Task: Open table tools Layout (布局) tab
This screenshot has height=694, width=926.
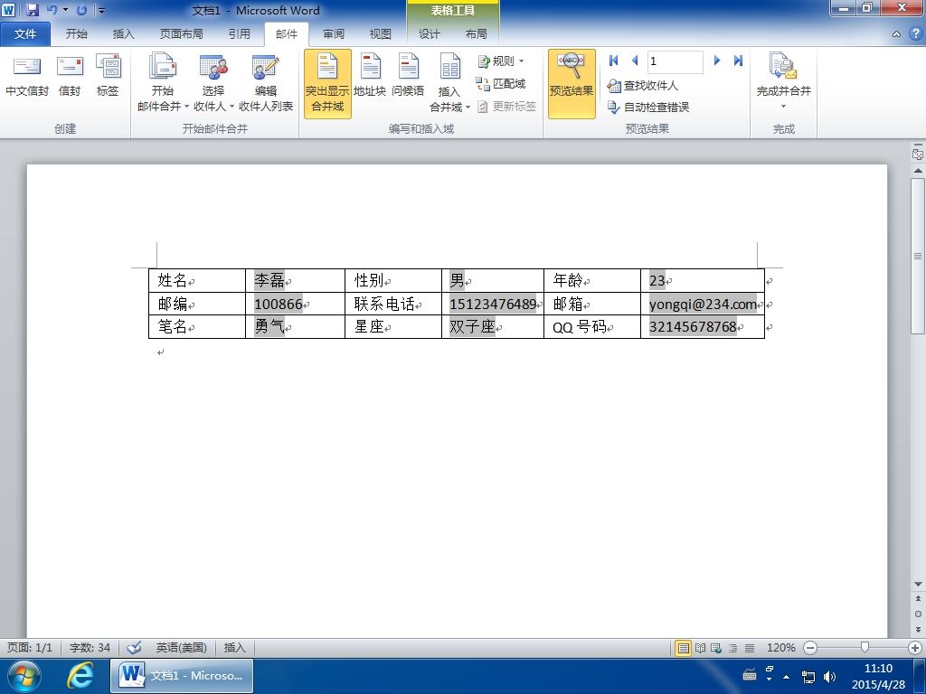Action: 476,34
